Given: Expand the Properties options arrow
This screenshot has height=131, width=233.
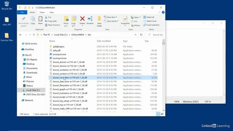Looking at the screenshot, I should click(125, 26).
